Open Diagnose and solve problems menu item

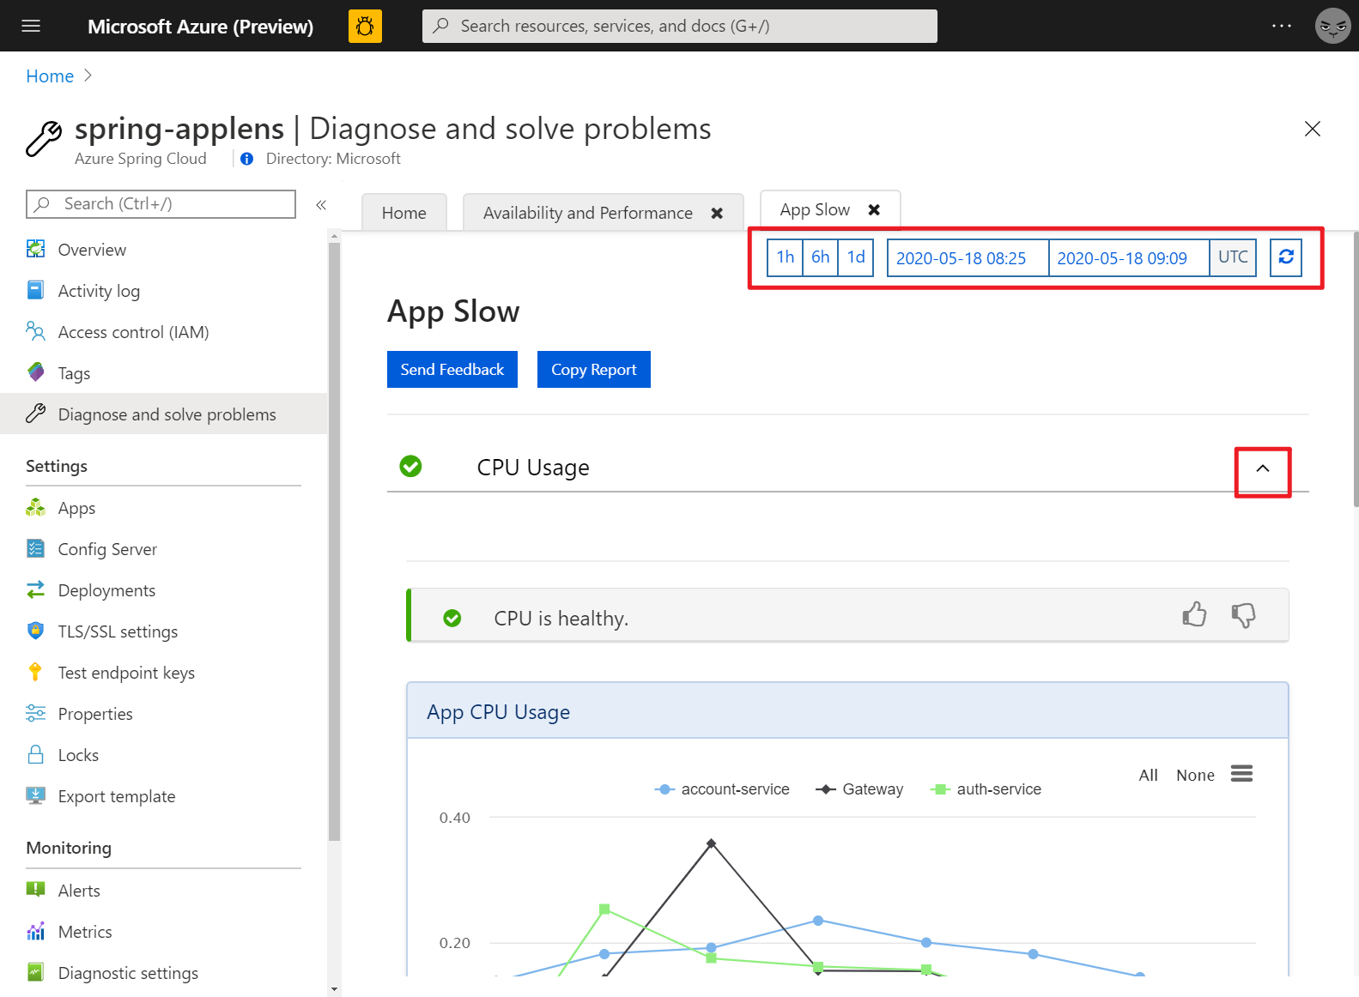pos(164,414)
